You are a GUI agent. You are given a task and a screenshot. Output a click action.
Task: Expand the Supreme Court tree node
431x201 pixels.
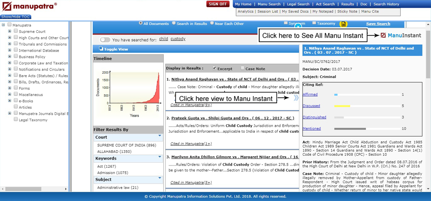click(10, 31)
